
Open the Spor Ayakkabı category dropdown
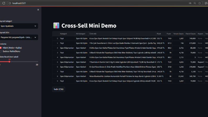pos(19,26)
